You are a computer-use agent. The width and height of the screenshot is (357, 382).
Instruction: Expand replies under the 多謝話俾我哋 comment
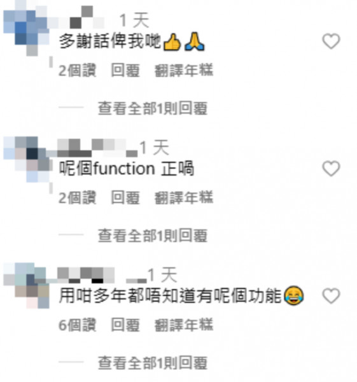pyautogui.click(x=153, y=108)
